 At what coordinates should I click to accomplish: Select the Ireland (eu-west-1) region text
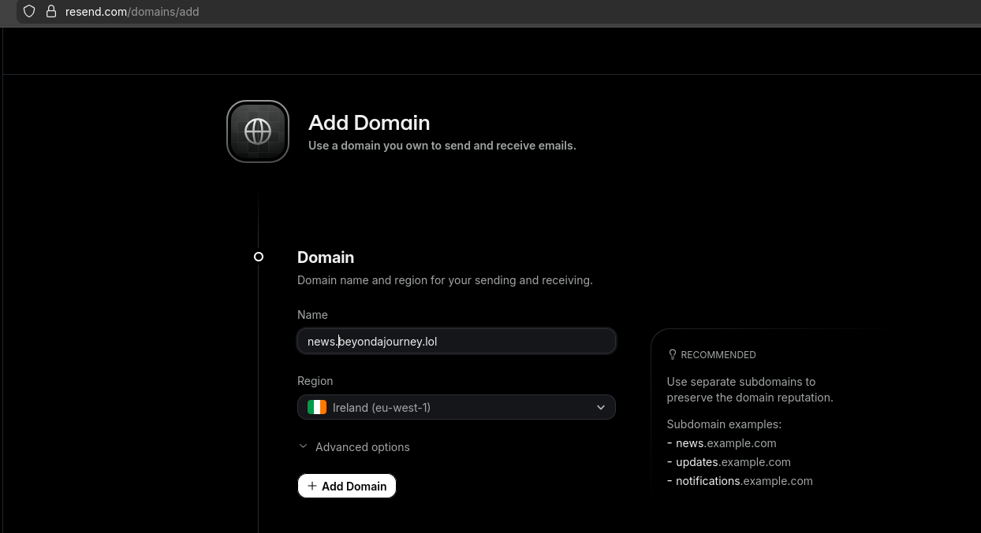[381, 407]
